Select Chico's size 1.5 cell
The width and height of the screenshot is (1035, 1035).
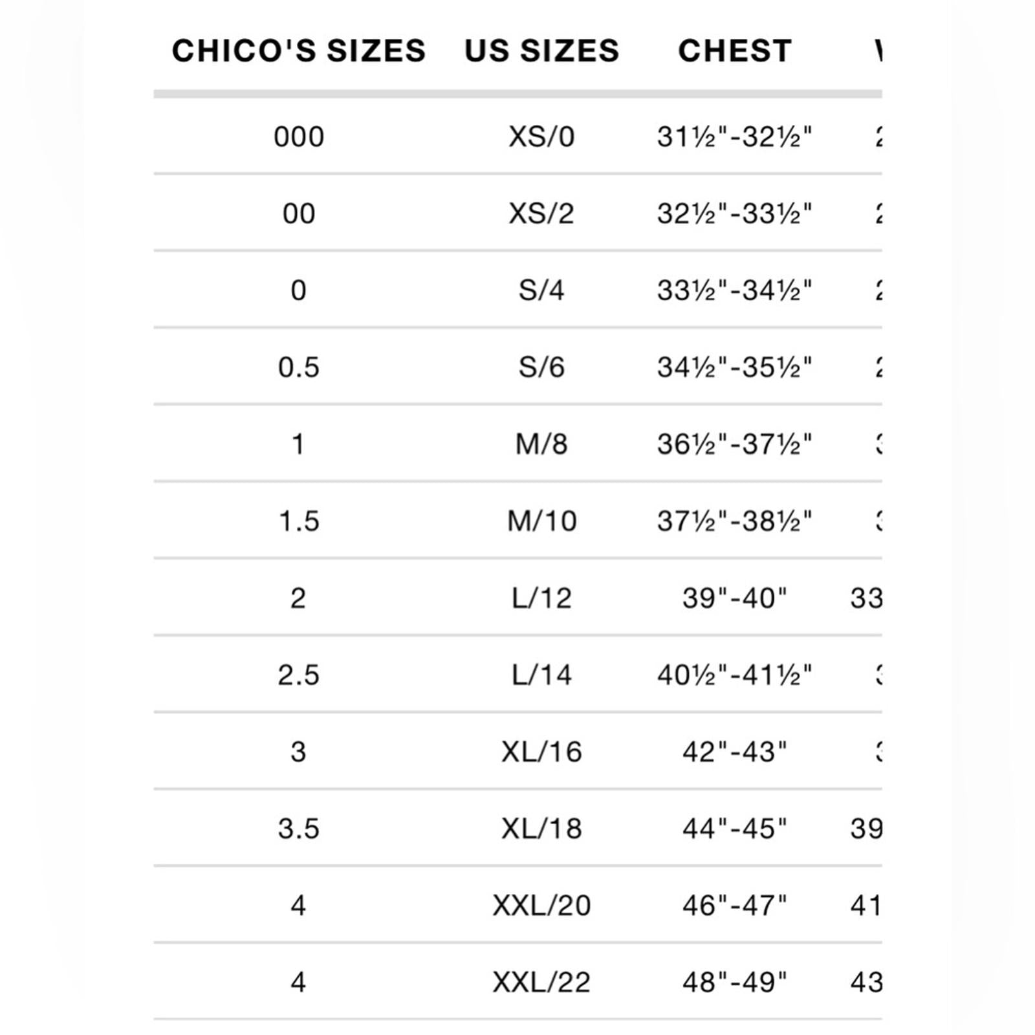298,521
